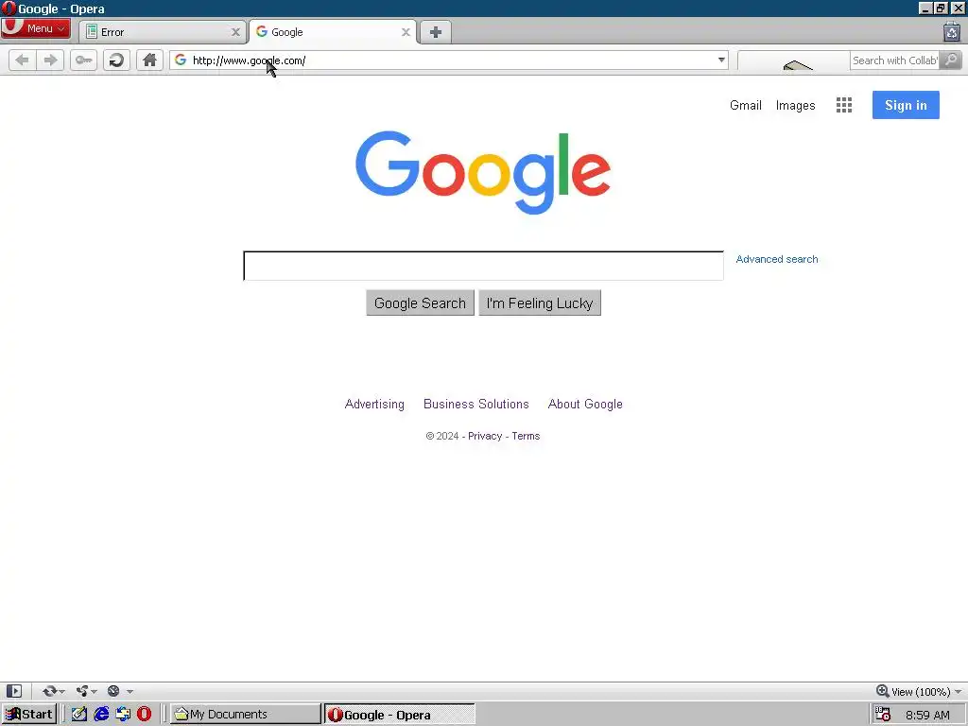968x726 pixels.
Task: Click the password wand key icon
Action: coord(83,60)
